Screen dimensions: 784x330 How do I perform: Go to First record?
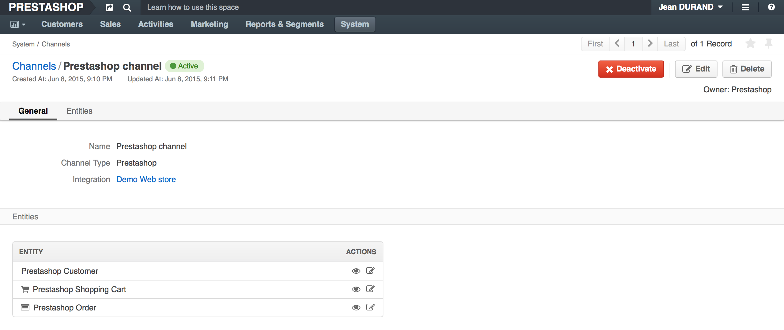click(595, 44)
